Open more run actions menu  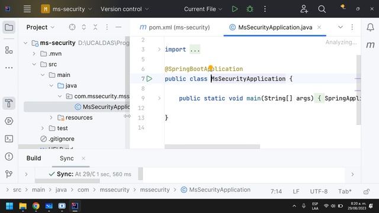tap(265, 9)
